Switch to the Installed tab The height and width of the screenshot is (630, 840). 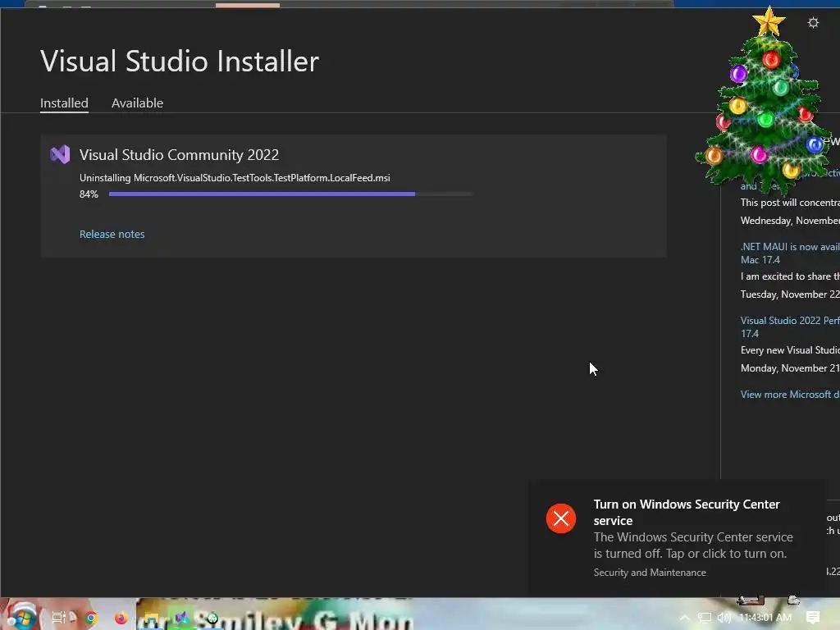click(x=64, y=103)
